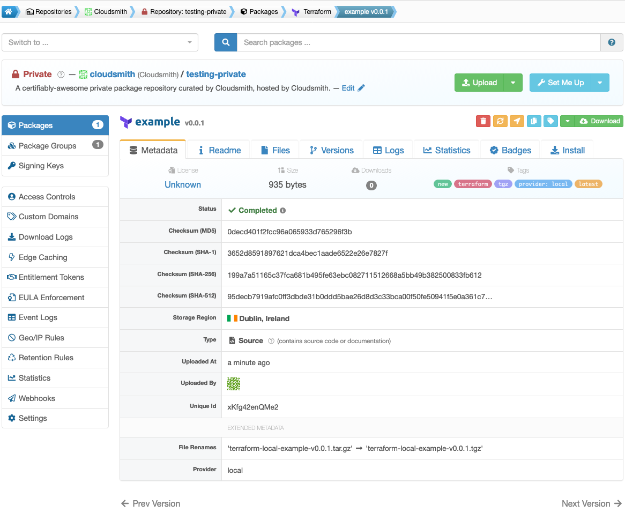Screen dimensions: 625x512
Task: Click the red delete package trash icon
Action: pyautogui.click(x=483, y=121)
